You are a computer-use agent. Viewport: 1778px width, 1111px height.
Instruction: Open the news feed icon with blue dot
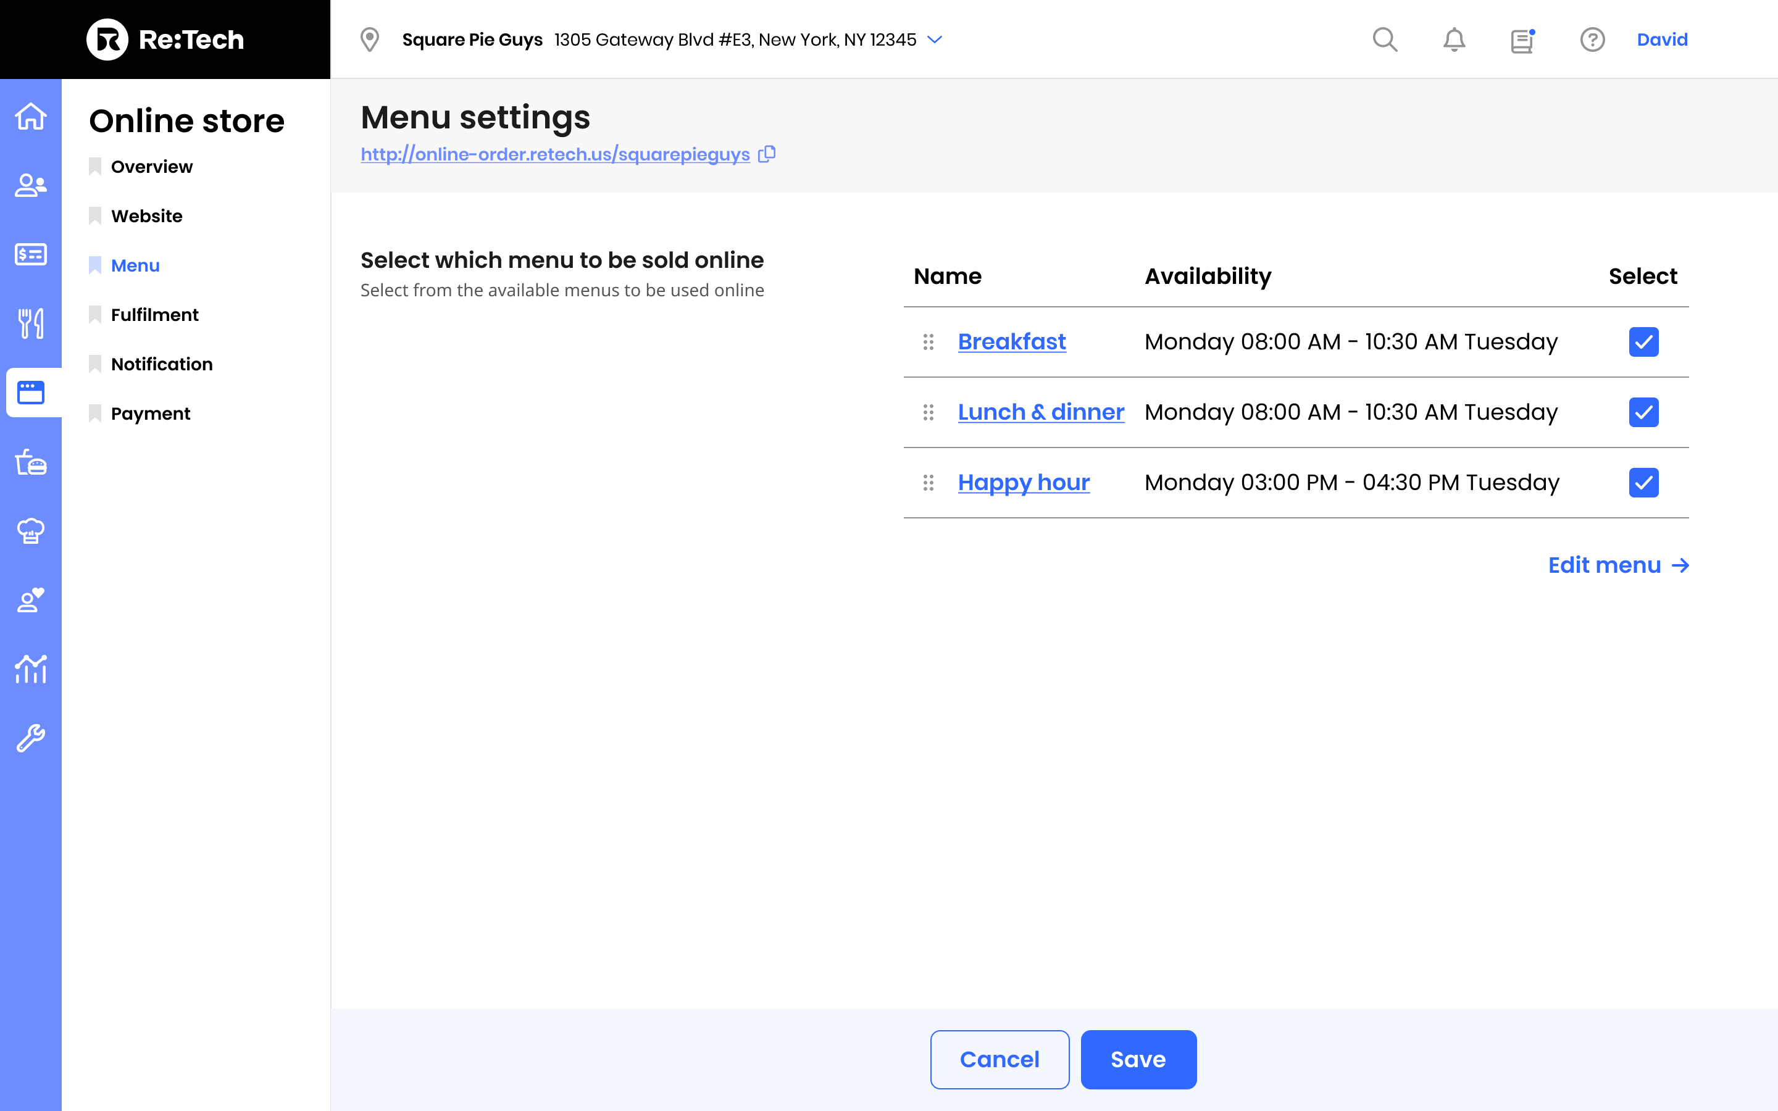click(x=1523, y=40)
